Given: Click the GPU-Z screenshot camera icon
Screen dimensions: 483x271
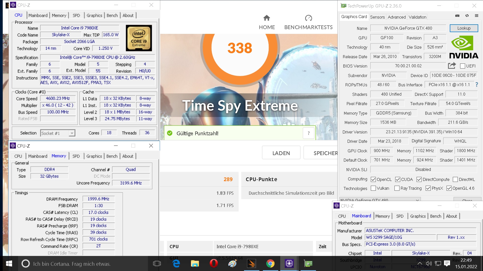Looking at the screenshot, I should [x=457, y=16].
